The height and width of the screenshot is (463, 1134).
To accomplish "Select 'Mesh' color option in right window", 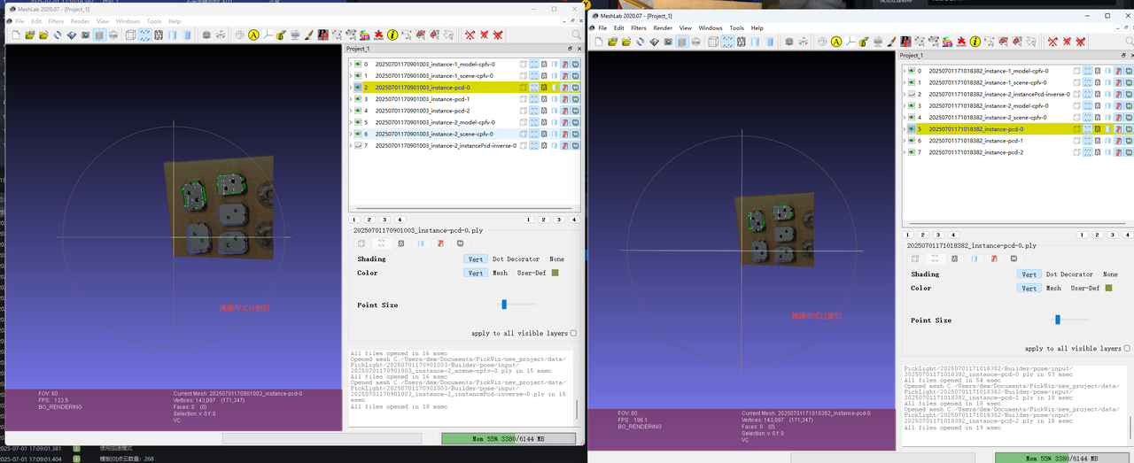I will [1052, 288].
